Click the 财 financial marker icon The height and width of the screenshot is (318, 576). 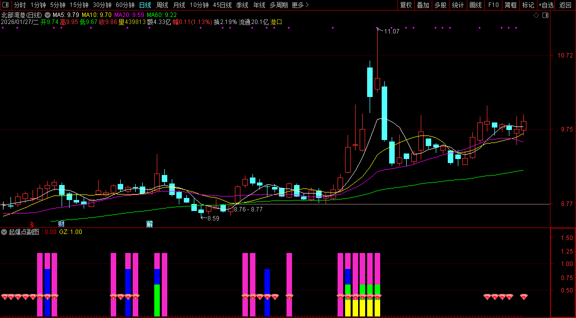pyautogui.click(x=62, y=223)
